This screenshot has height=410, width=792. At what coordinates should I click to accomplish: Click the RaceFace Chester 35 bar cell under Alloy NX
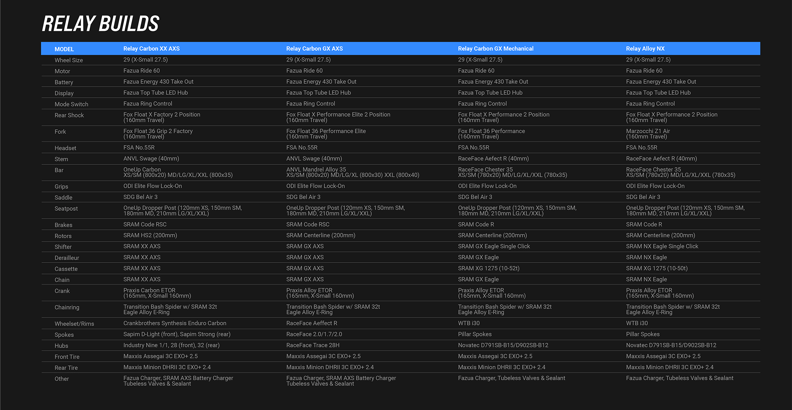(x=681, y=172)
